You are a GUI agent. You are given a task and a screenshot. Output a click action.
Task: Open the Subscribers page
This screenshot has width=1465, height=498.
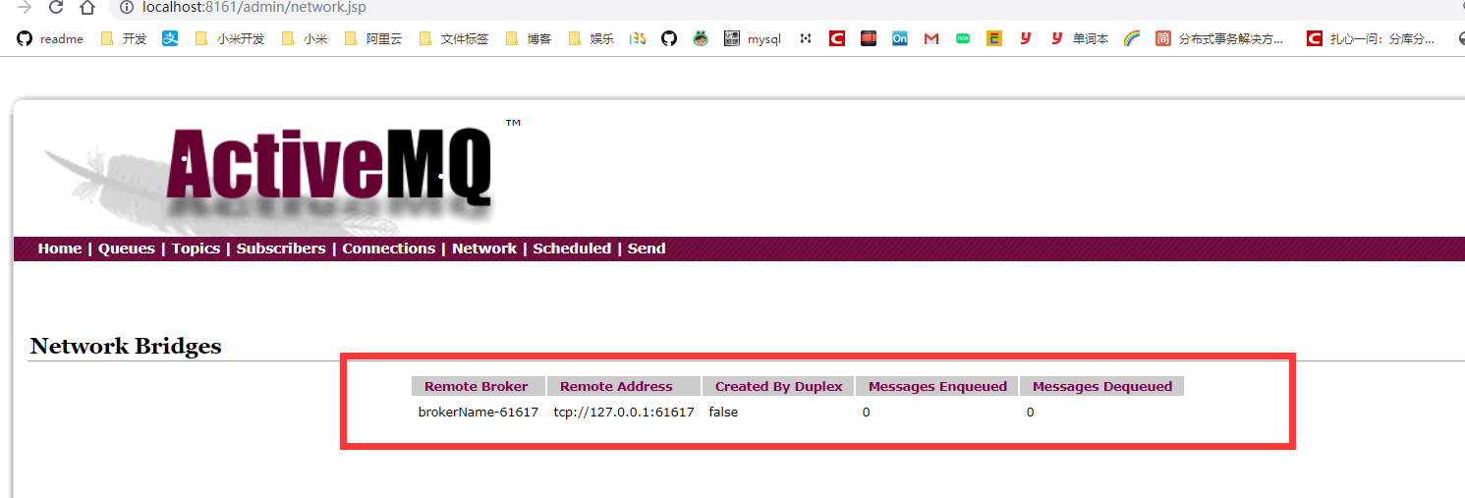281,249
